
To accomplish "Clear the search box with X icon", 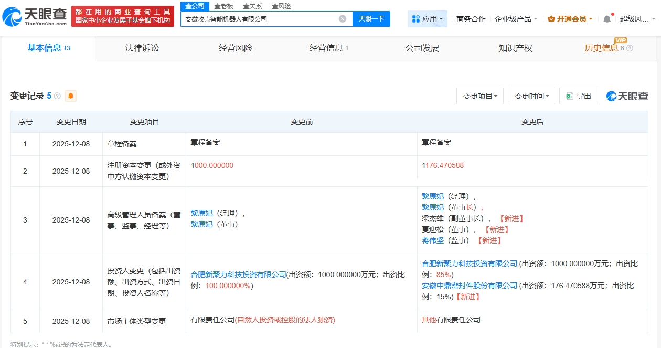I will click(343, 19).
